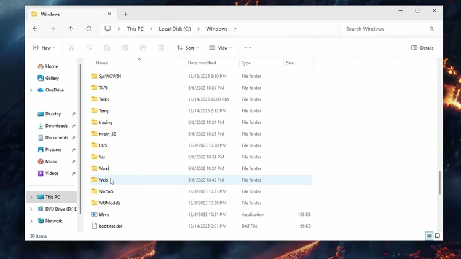
Task: Select the Windows tab
Action: [x=72, y=14]
